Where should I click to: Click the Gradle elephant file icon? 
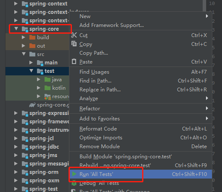tap(32, 105)
